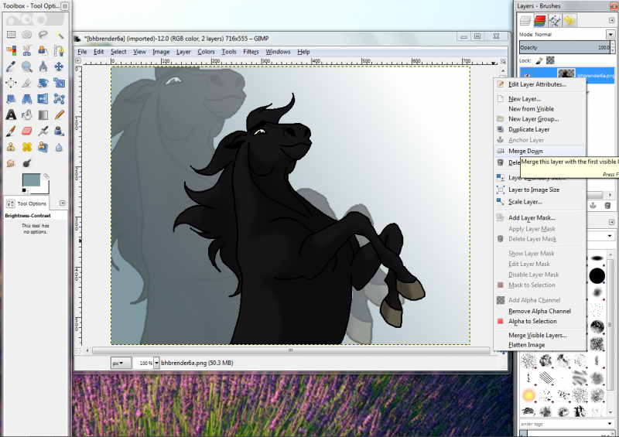Select the Text tool
Screen dimensions: 619x437
[11, 115]
